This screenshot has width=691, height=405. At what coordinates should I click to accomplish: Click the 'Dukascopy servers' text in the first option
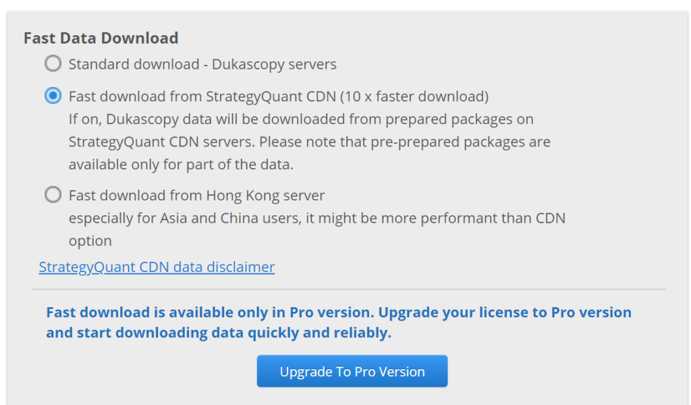[x=274, y=65]
